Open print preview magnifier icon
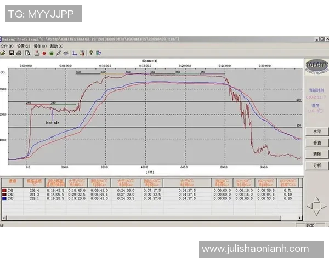The height and width of the screenshot is (263, 329). tap(28, 53)
